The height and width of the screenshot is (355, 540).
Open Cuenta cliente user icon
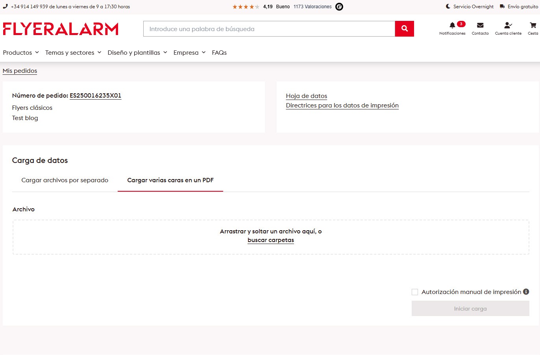(508, 26)
